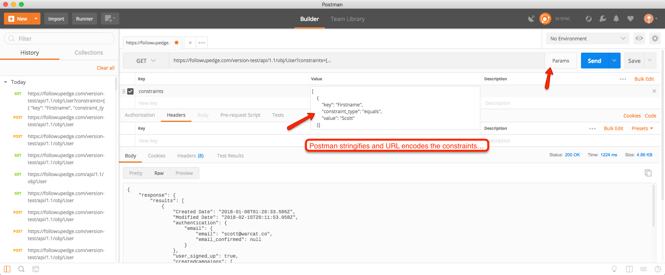The width and height of the screenshot is (665, 275).
Task: Change the GET method dropdown
Action: tap(146, 61)
